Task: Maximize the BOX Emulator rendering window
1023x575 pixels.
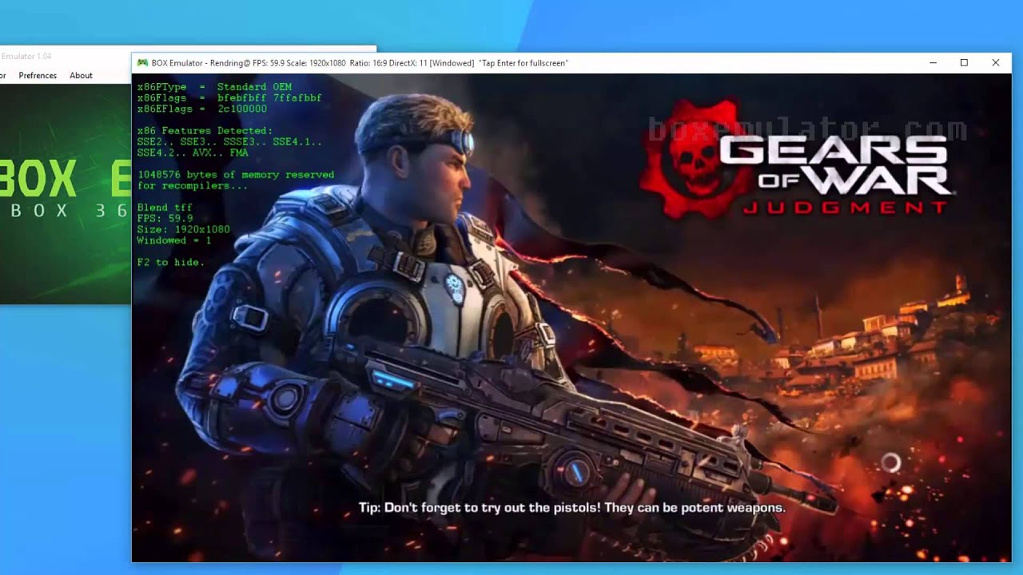Action: click(x=964, y=62)
